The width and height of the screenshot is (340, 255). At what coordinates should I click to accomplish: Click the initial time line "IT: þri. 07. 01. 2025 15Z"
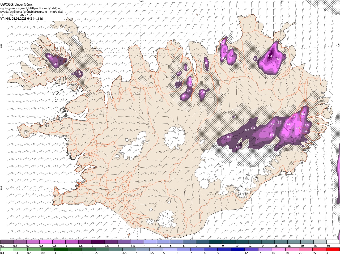pos(16,15)
